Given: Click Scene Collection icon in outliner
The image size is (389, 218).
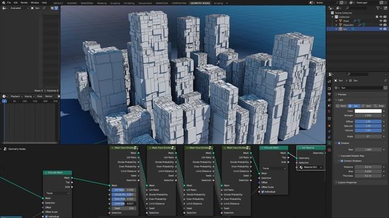Looking at the screenshot, I should (332, 13).
